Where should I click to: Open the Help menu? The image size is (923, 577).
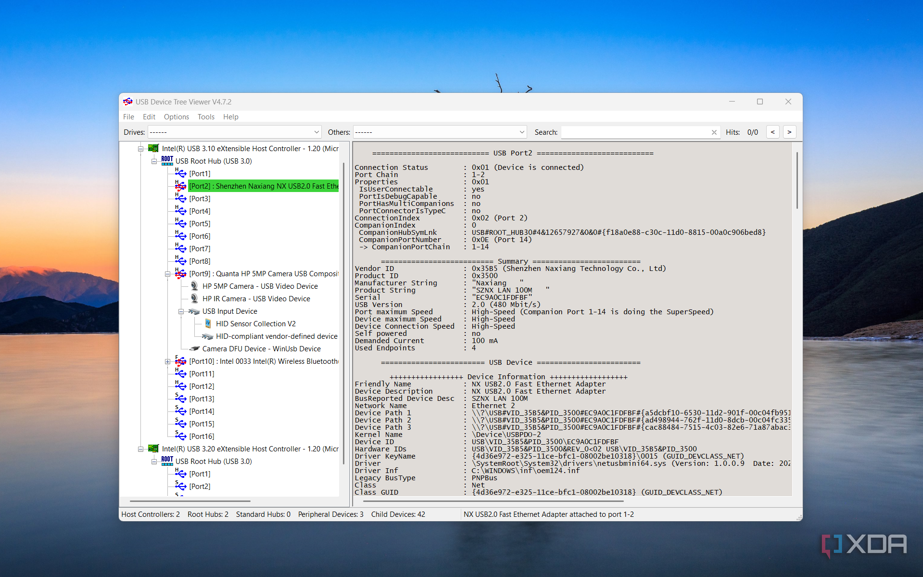pyautogui.click(x=230, y=116)
